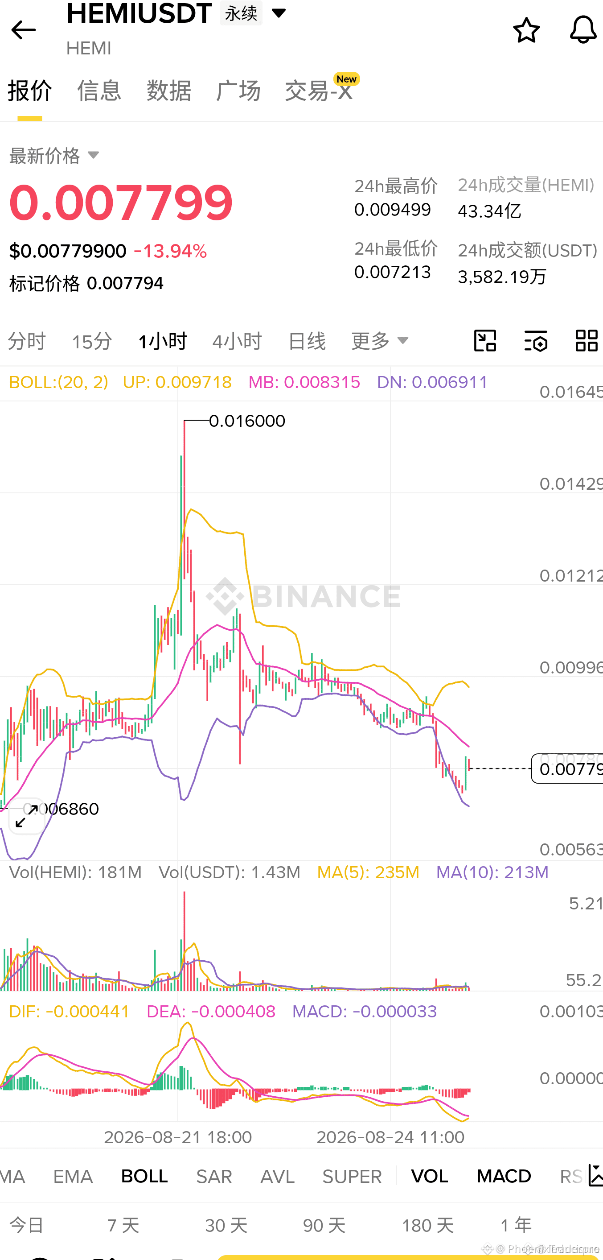The height and width of the screenshot is (1260, 603).
Task: Switch to the 广场 tab
Action: (x=238, y=91)
